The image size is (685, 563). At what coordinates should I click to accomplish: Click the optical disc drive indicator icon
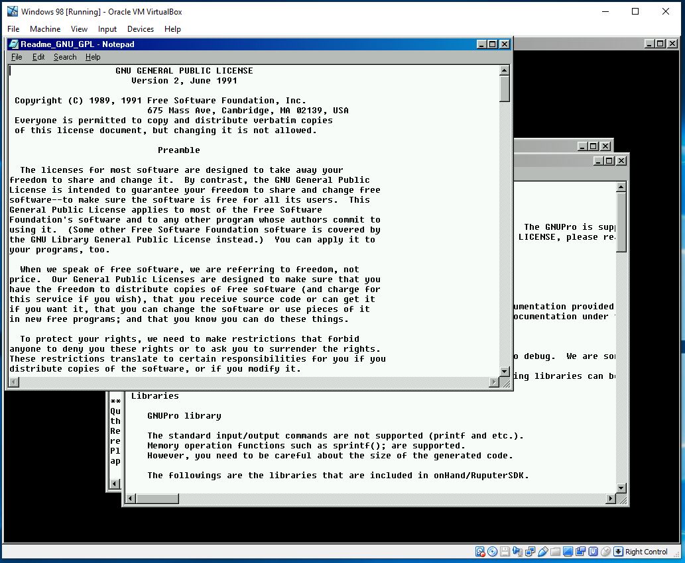click(492, 552)
